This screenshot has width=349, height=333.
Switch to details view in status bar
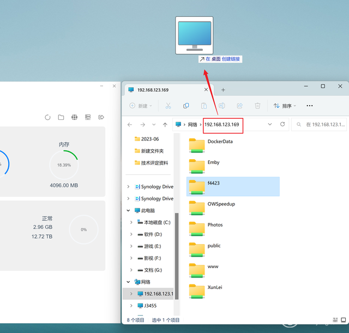[335, 320]
